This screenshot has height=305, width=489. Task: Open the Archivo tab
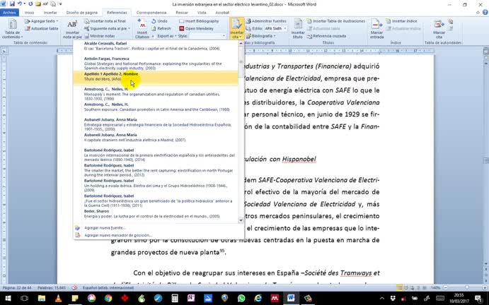coord(9,13)
